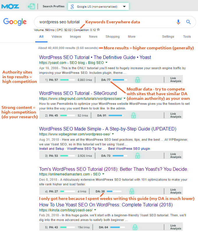Expand the arrow beside the kinsta.com URL
This screenshot has height=235, width=198.
(x=95, y=210)
